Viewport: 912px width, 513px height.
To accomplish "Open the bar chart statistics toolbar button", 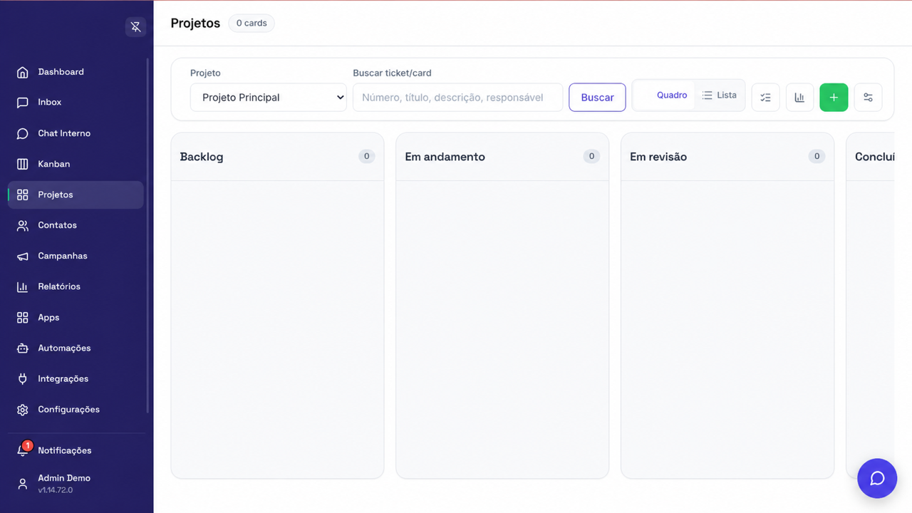I will (x=800, y=98).
